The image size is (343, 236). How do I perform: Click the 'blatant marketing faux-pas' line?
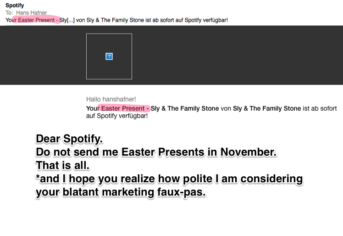[121, 192]
